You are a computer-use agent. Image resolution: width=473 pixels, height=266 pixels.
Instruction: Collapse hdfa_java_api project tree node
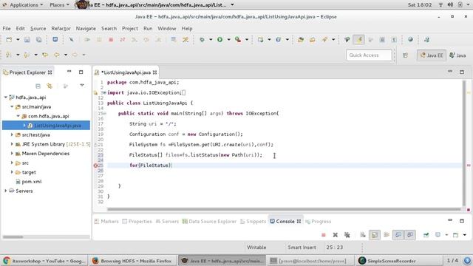click(6, 97)
